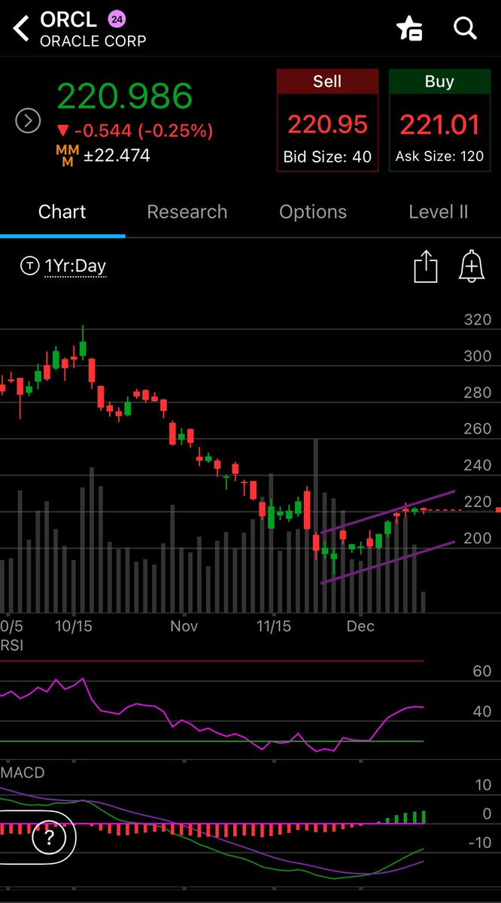The image size is (501, 903).
Task: Select the upper purple trendline
Action: coord(387,512)
